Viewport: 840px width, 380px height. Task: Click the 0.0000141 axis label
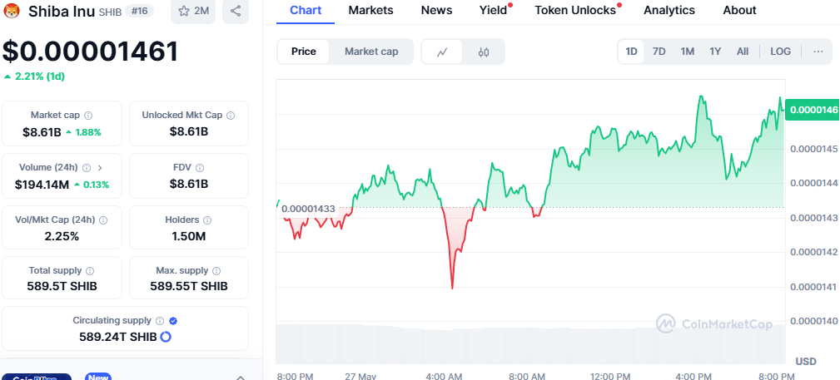812,288
